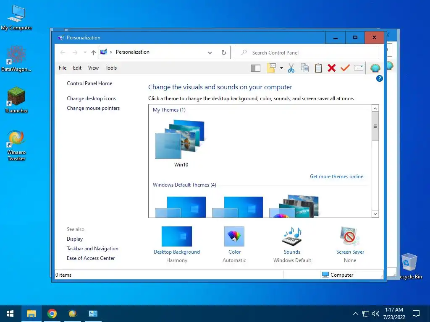The height and width of the screenshot is (322, 430).
Task: Open the Recycle Bin desktop icon
Action: pos(409,266)
